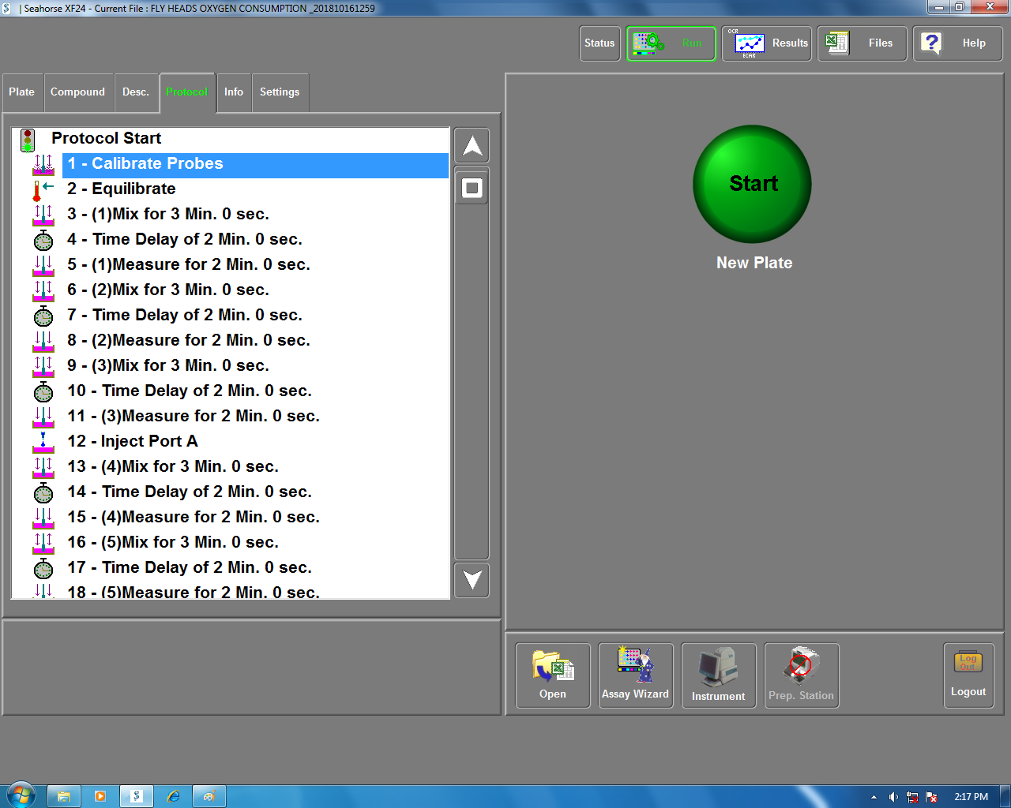Log out using the Logout button

point(968,675)
